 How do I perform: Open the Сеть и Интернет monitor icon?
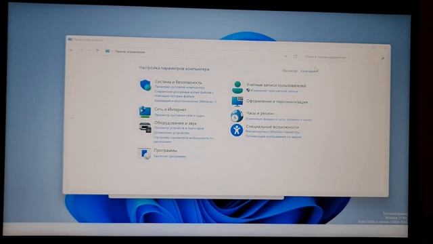(145, 112)
